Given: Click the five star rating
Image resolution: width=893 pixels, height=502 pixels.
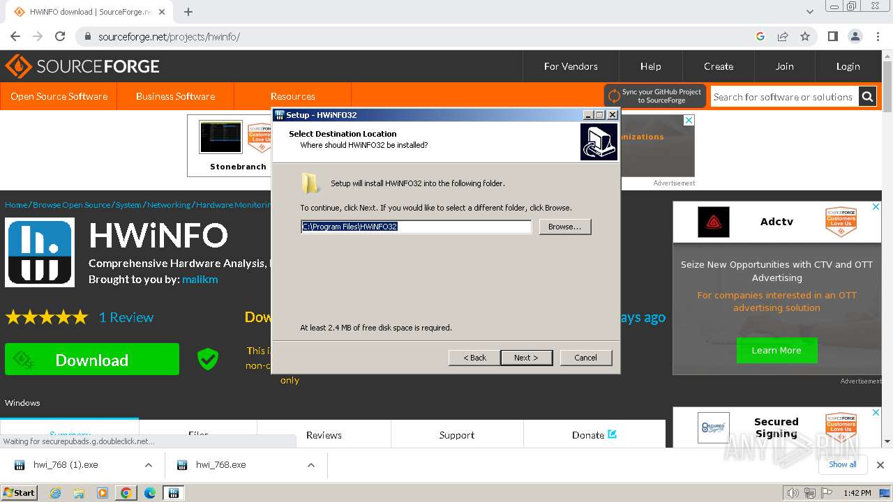Looking at the screenshot, I should point(47,317).
